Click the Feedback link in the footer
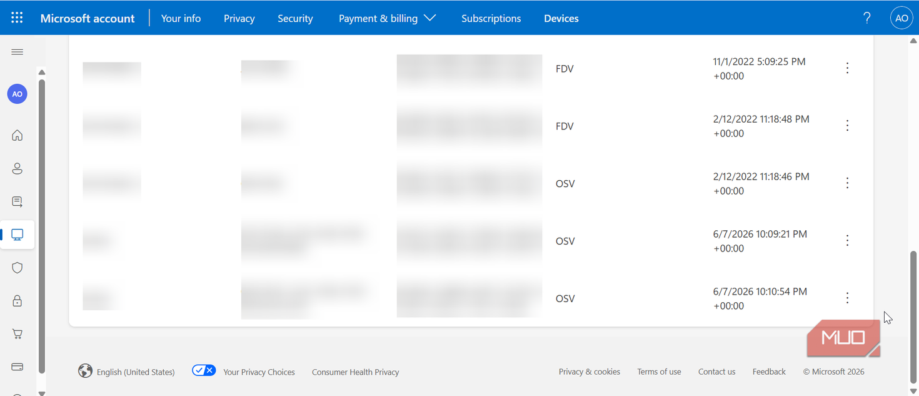The height and width of the screenshot is (396, 919). [x=769, y=372]
